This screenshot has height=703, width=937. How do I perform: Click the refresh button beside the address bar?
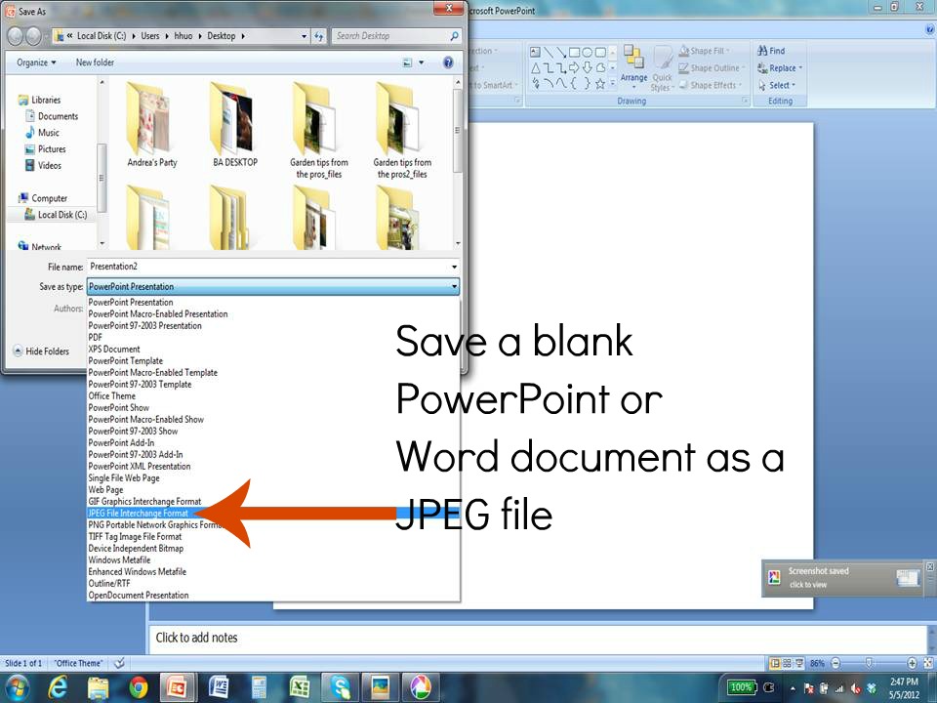[x=319, y=36]
